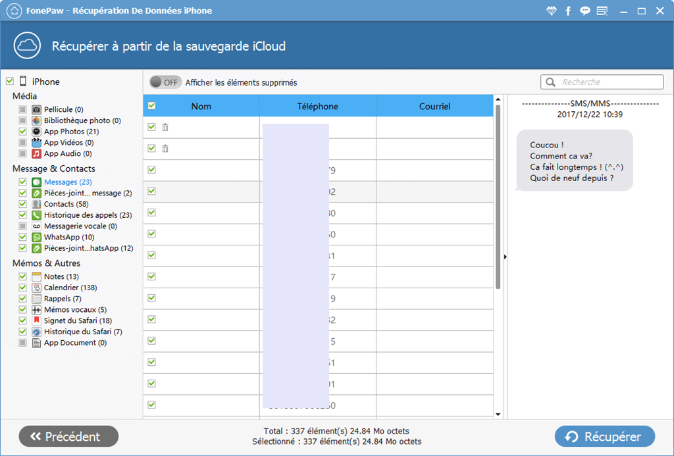Click the Rappels list icon

tap(37, 299)
